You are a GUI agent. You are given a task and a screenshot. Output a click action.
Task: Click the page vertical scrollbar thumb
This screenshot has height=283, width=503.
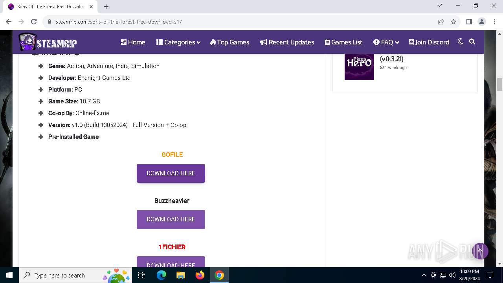click(500, 85)
